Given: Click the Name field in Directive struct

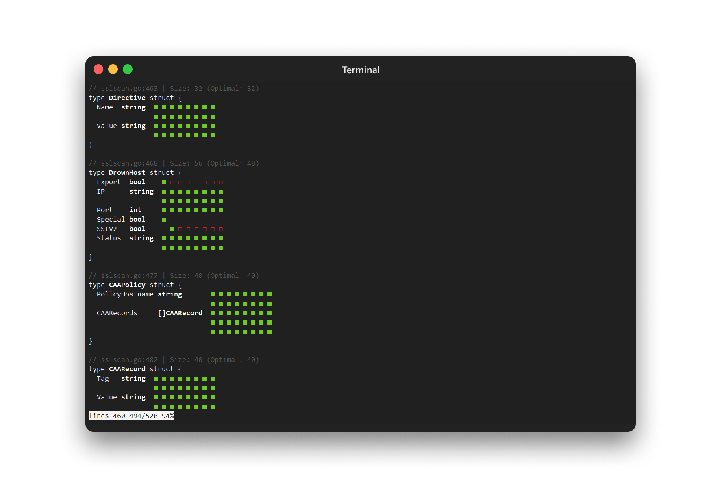Looking at the screenshot, I should point(104,107).
